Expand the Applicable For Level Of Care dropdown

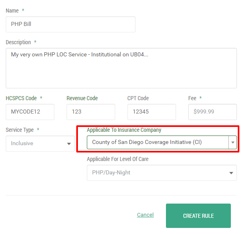(x=162, y=173)
